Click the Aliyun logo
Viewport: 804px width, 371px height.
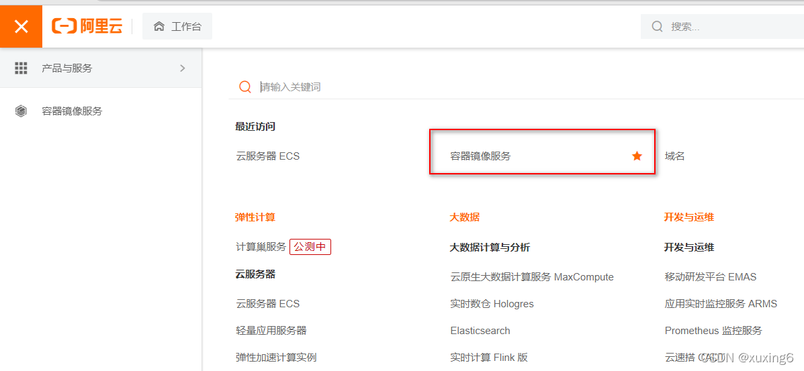[87, 26]
